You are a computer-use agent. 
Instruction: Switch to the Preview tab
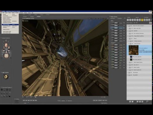[25, 17]
